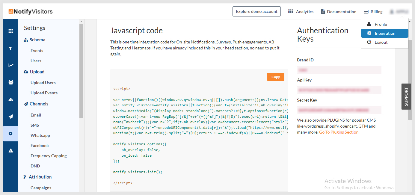Click the Attribution branch icon
The height and width of the screenshot is (195, 415).
pyautogui.click(x=25, y=177)
